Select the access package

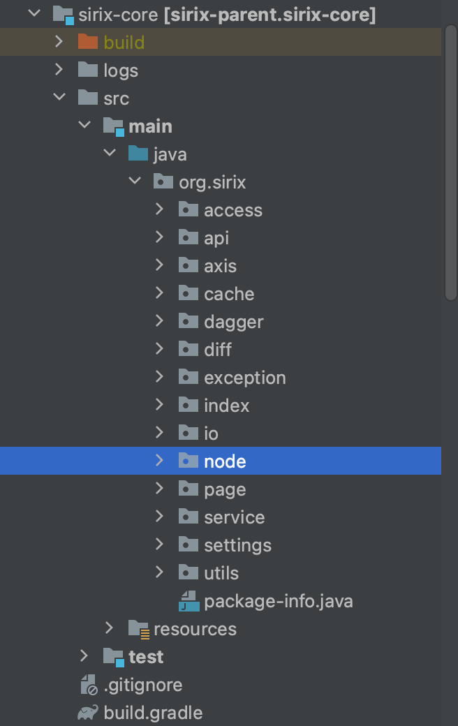tap(232, 210)
